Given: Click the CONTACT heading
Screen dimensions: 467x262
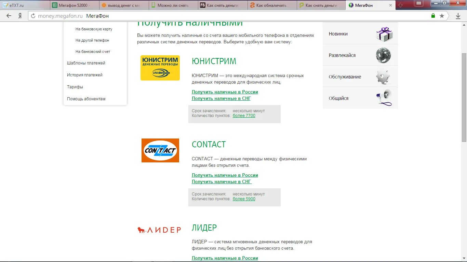Looking at the screenshot, I should pyautogui.click(x=209, y=144).
